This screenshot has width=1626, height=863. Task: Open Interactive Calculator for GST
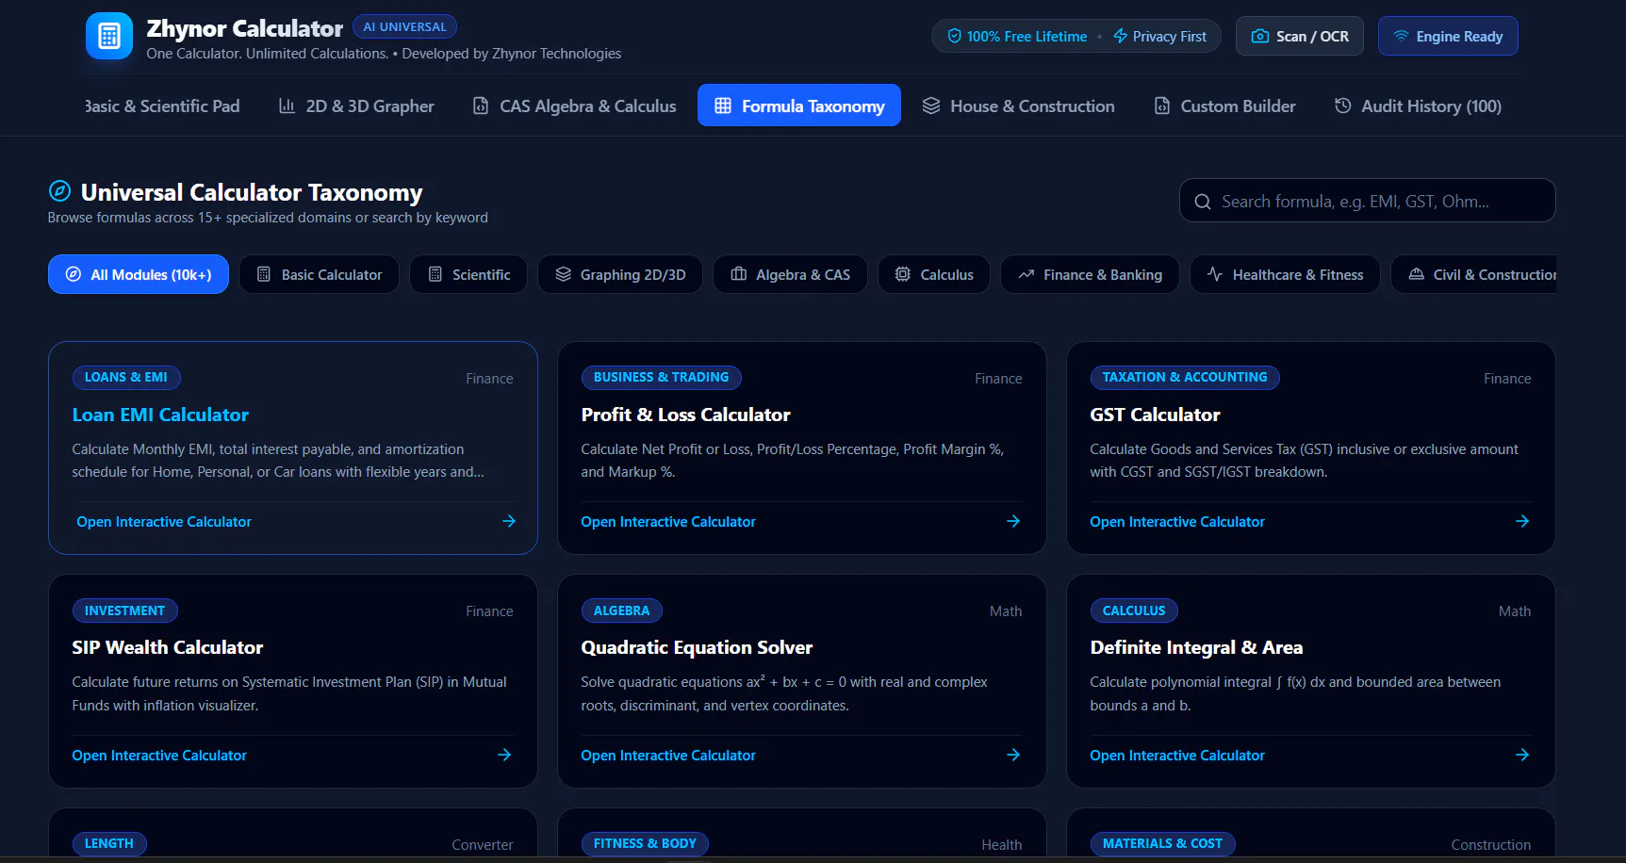[x=1177, y=521]
